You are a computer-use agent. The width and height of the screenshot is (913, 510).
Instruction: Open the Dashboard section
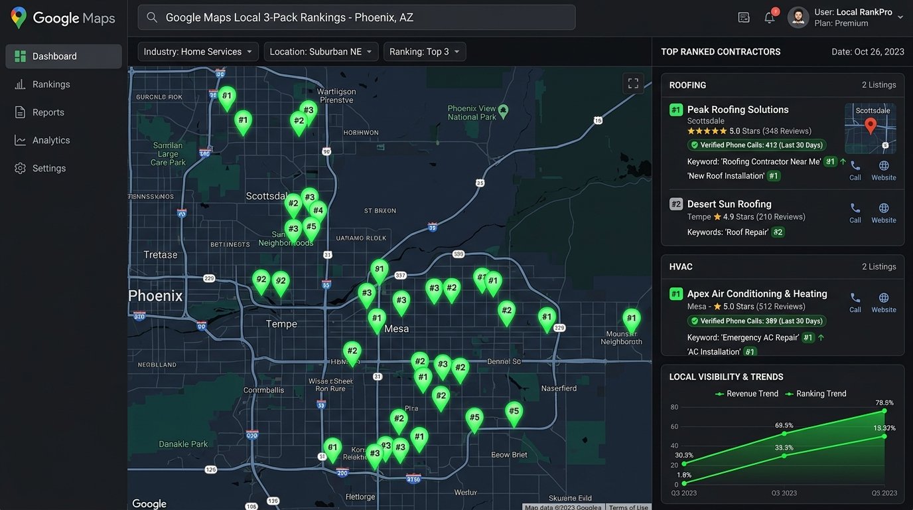pos(64,56)
